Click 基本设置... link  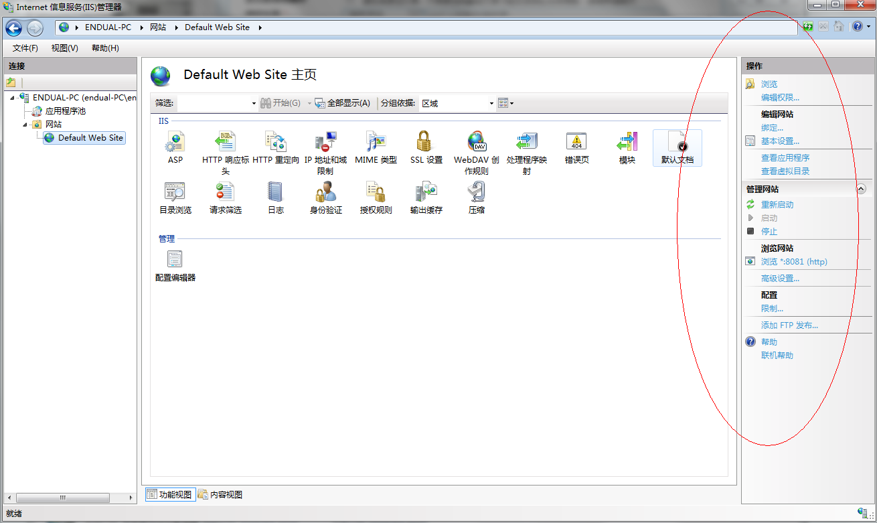pos(780,141)
